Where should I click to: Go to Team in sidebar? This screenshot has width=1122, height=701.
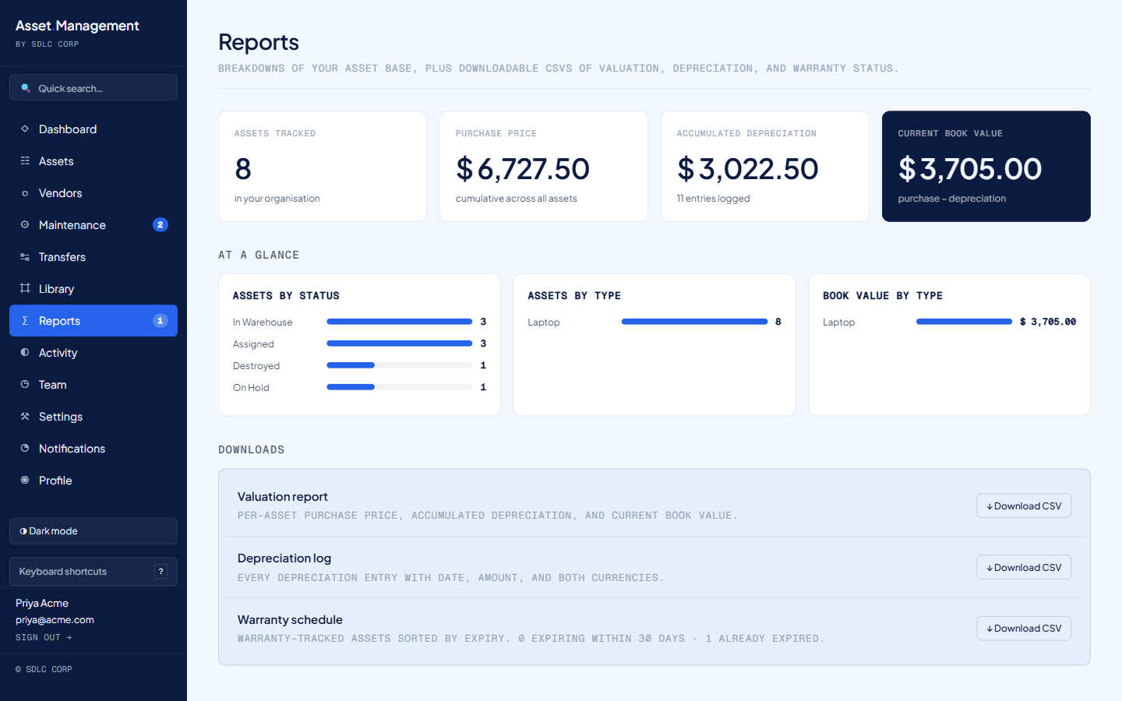click(x=93, y=384)
